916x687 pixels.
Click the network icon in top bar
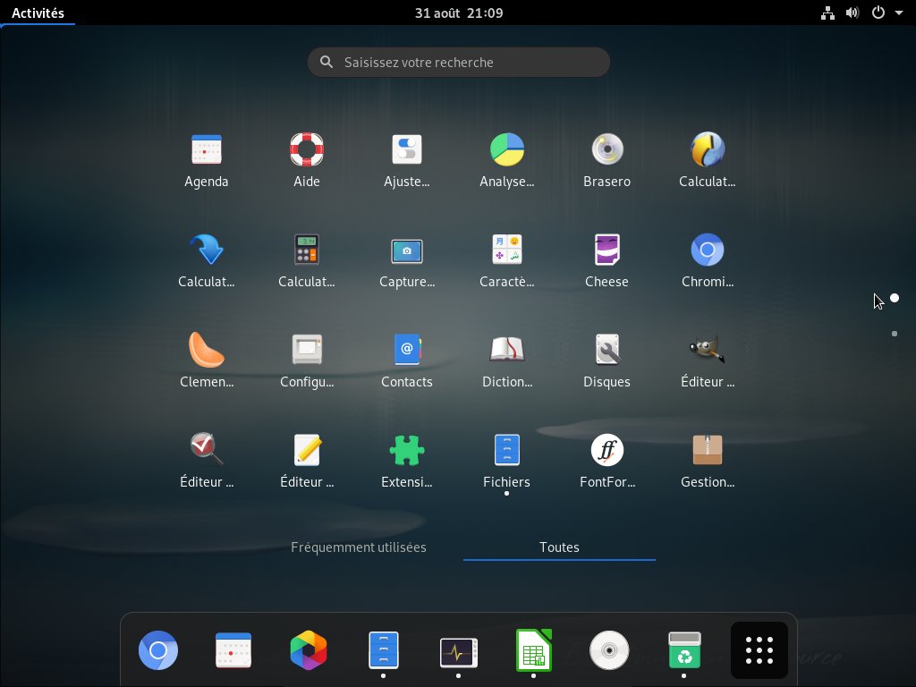coord(827,13)
